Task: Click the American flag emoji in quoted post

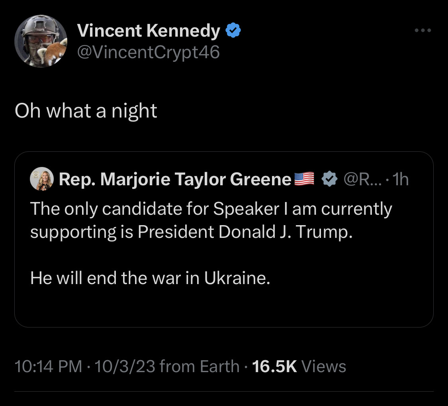Action: 304,179
